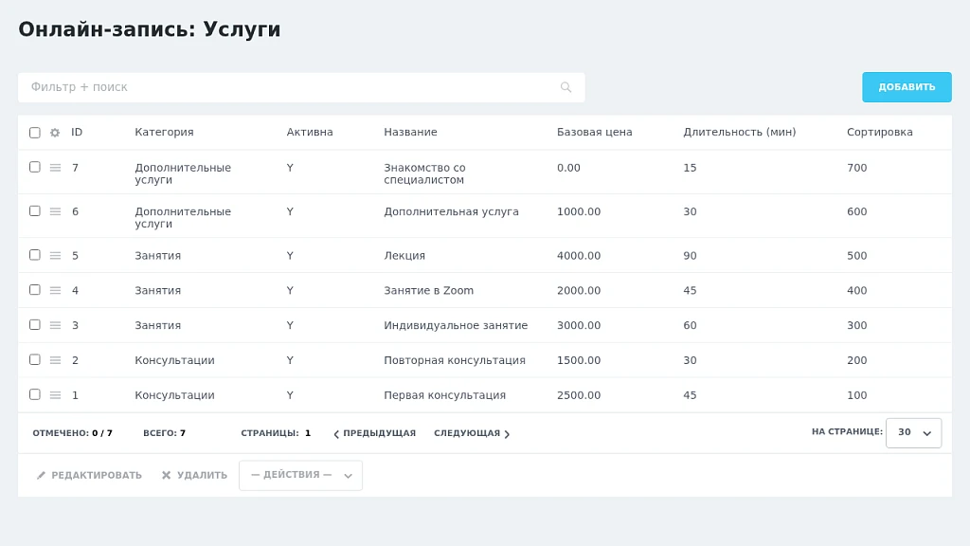Viewport: 970px width, 546px height.
Task: Click the Редактировать button
Action: pos(89,476)
